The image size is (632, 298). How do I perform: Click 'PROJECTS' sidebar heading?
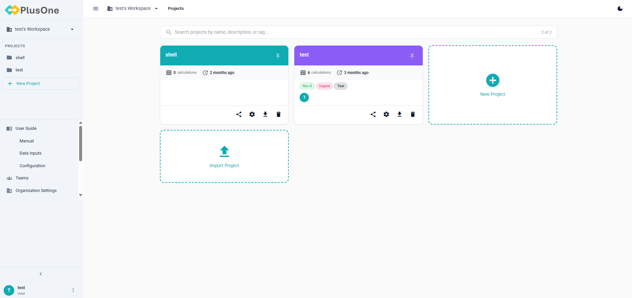pyautogui.click(x=15, y=46)
